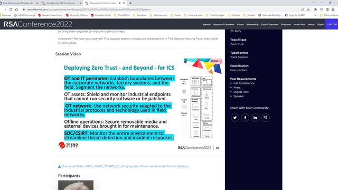Screen dimensions: 338x190
Task: Open Login to MyADP bookmark
Action: point(295,15)
